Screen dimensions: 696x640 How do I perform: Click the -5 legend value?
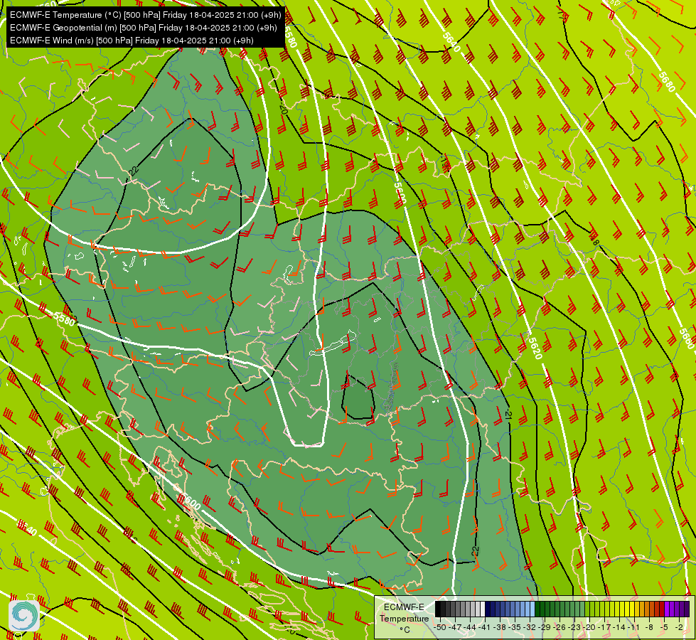point(663,628)
